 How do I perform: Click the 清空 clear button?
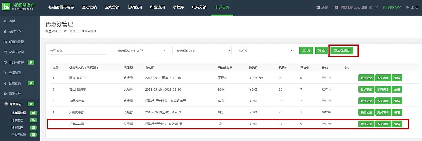click(321, 51)
